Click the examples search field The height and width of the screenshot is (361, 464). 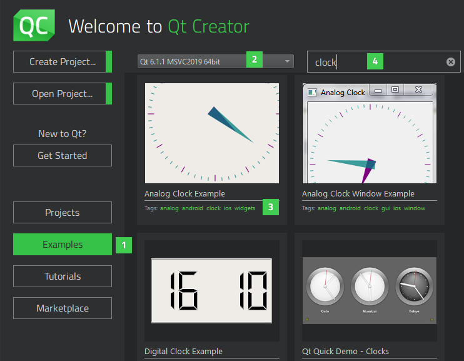pos(383,61)
